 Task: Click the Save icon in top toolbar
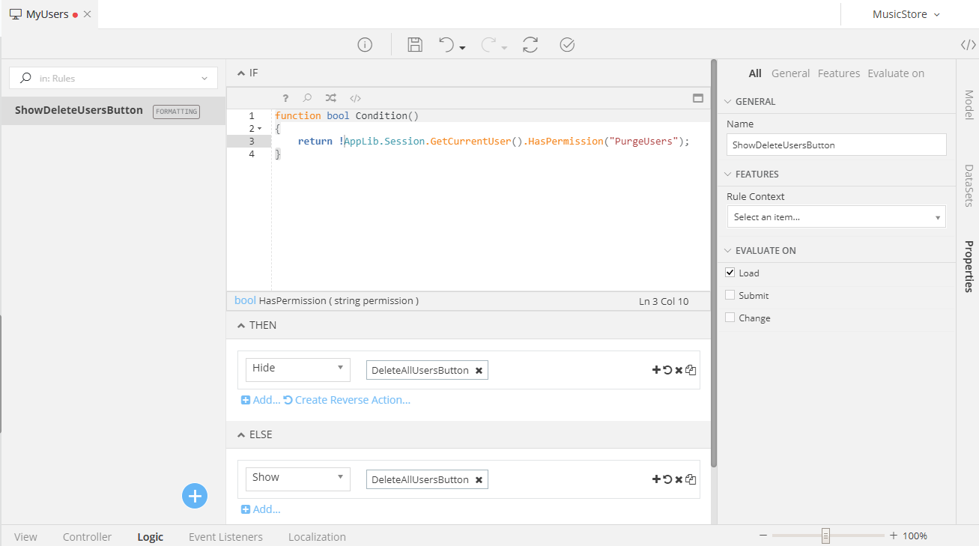click(415, 45)
